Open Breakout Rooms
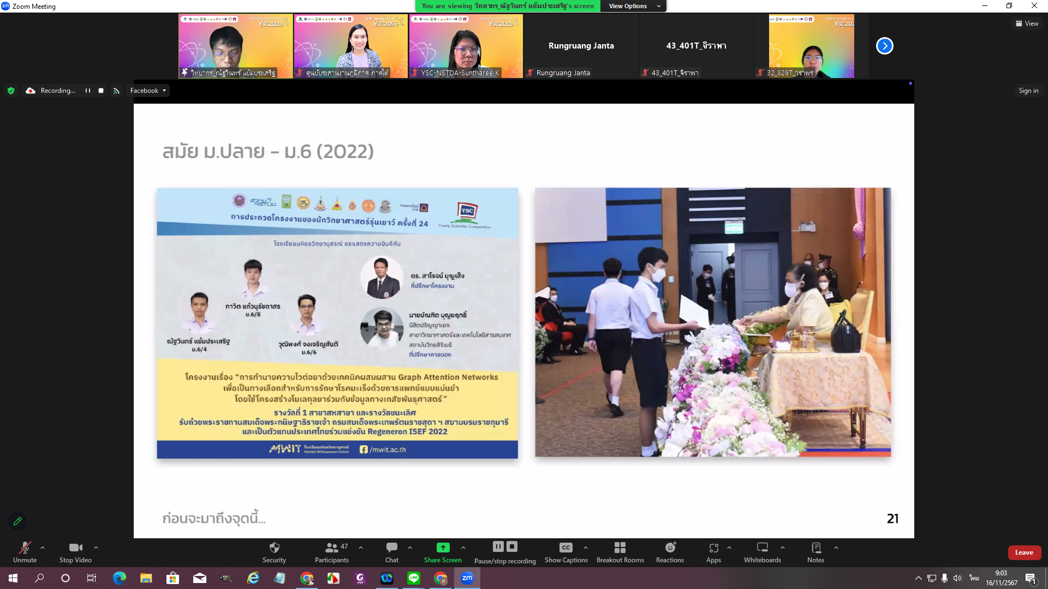The width and height of the screenshot is (1048, 589). (620, 548)
